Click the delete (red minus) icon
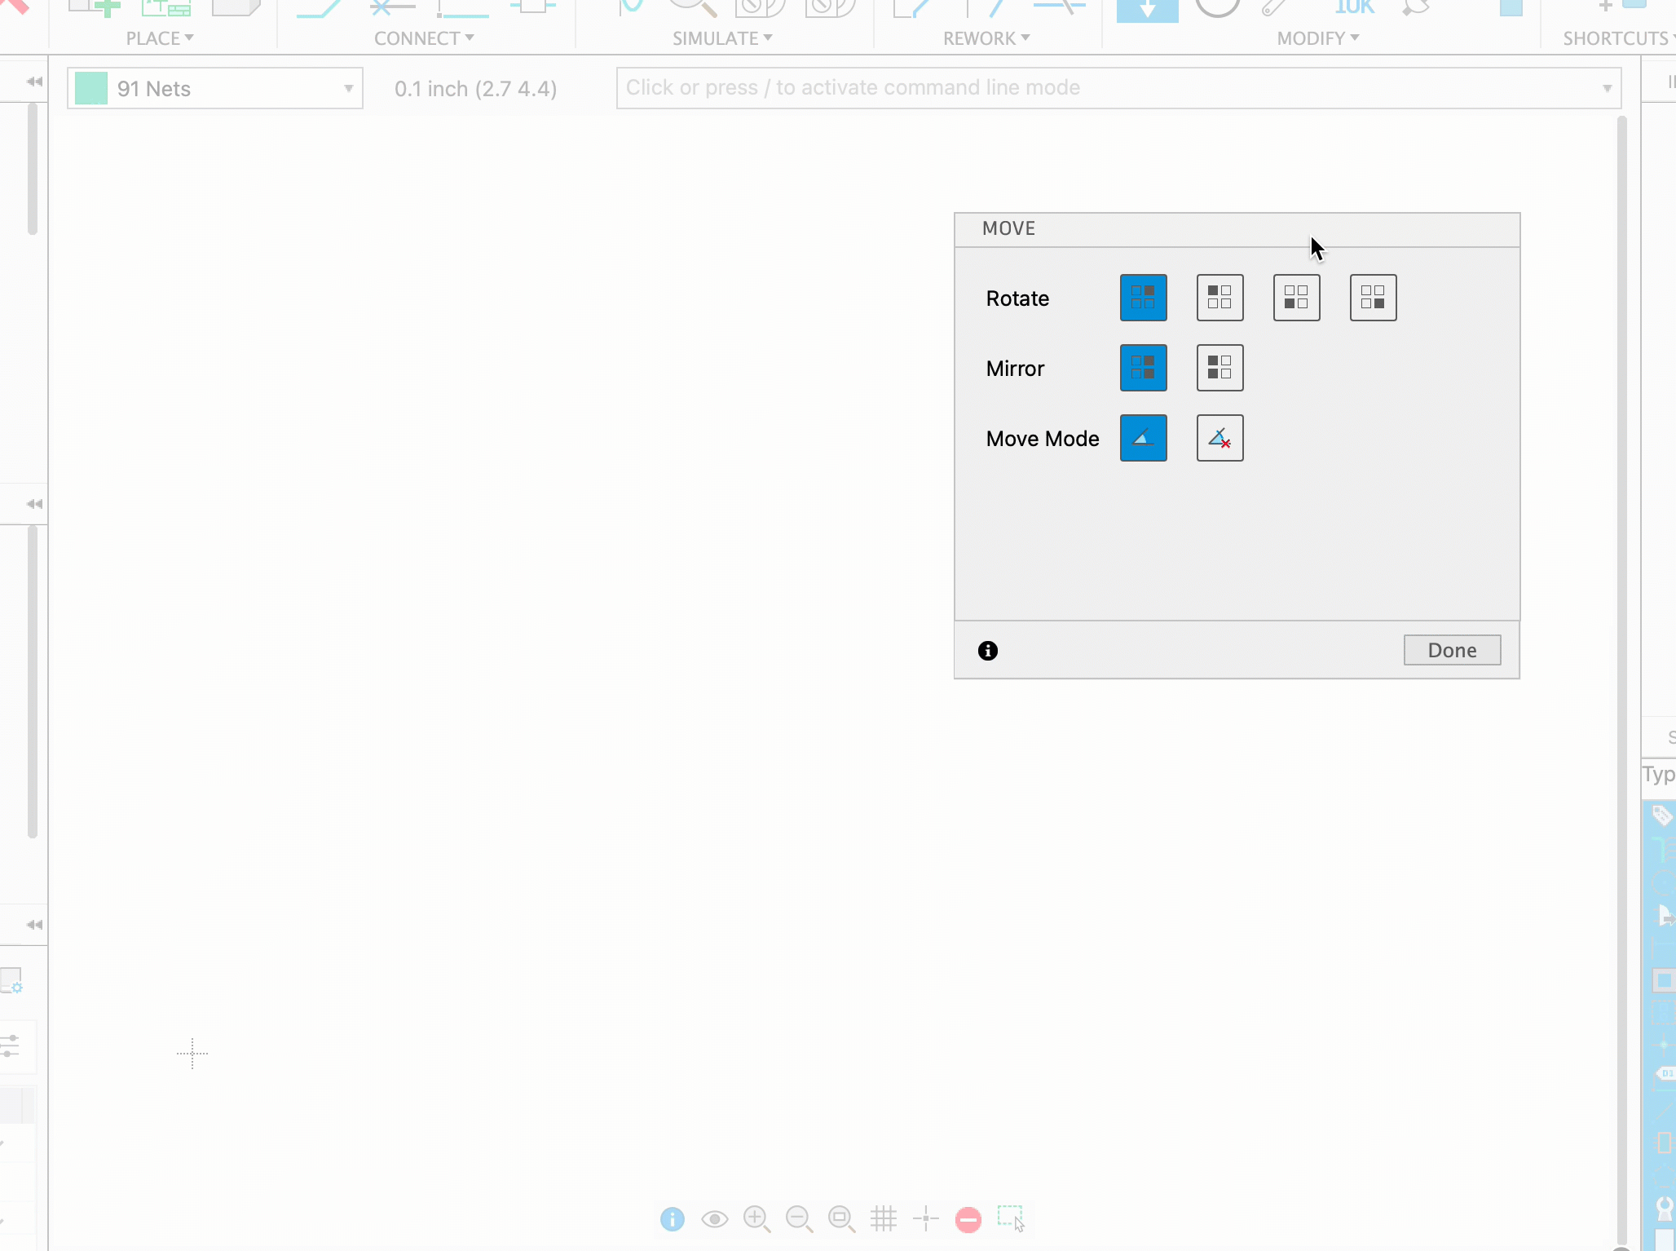The height and width of the screenshot is (1251, 1676). (967, 1219)
